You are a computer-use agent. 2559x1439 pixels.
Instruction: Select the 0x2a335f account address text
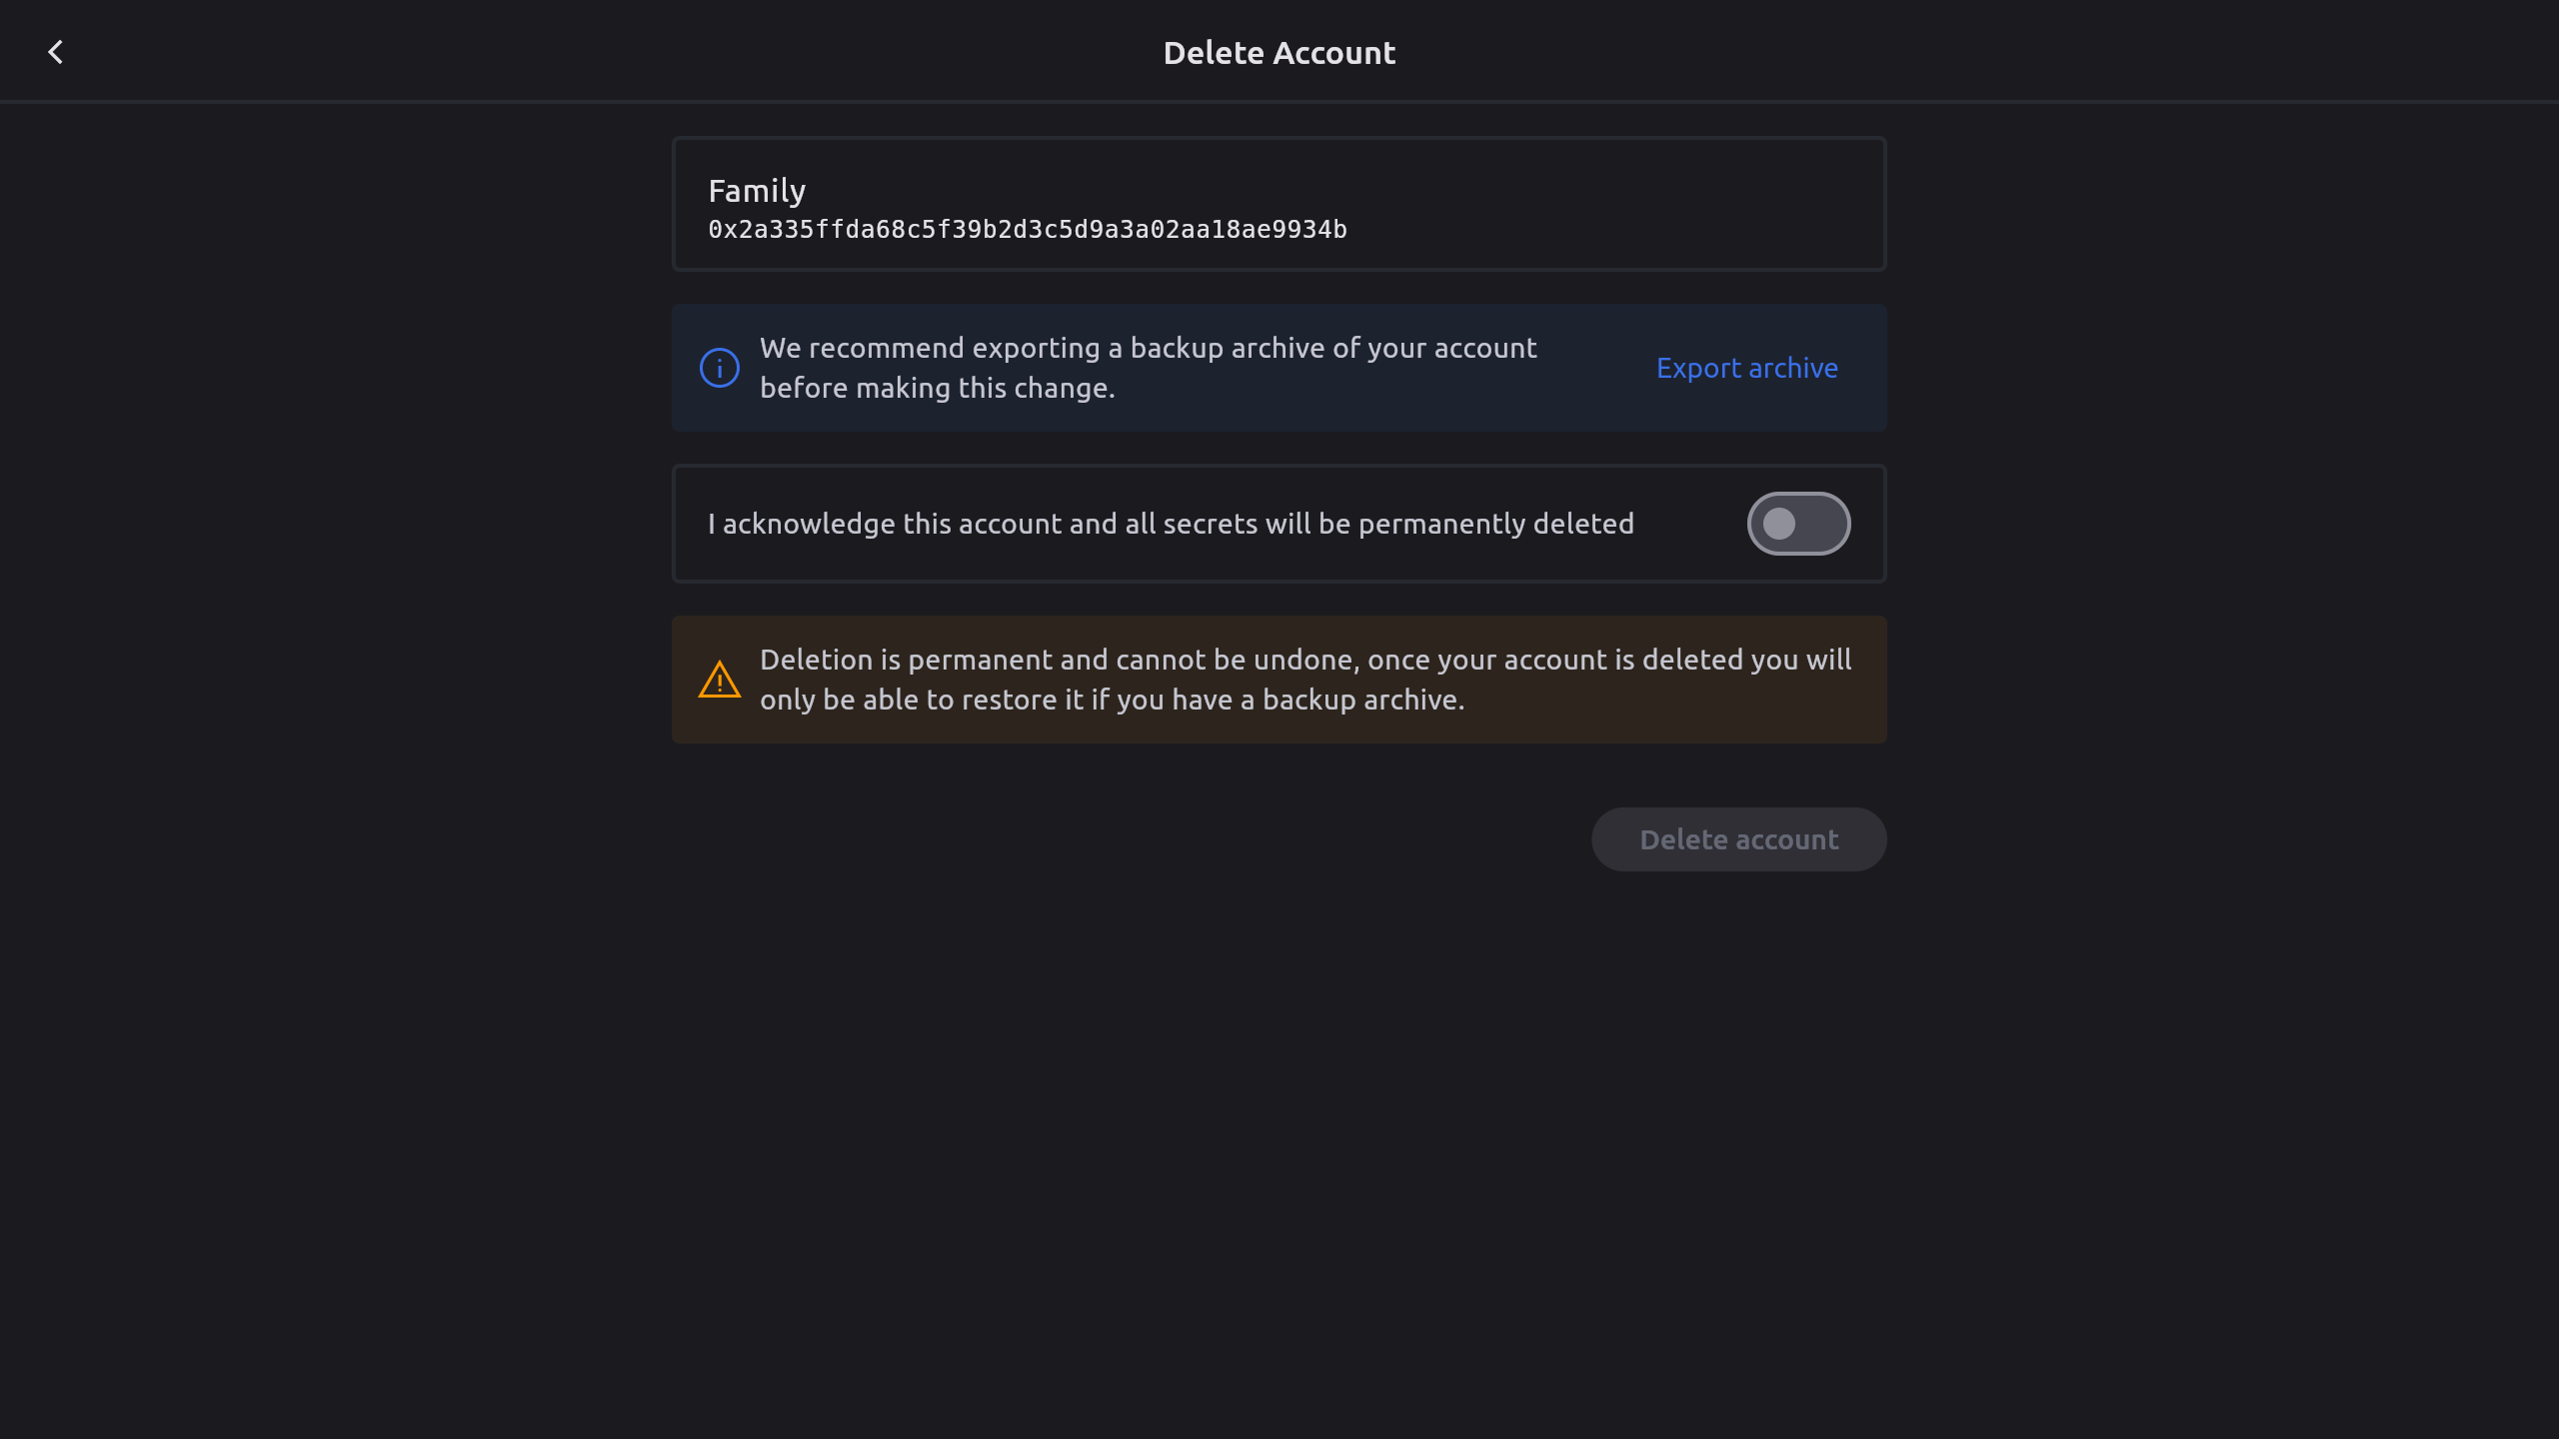click(x=1027, y=230)
